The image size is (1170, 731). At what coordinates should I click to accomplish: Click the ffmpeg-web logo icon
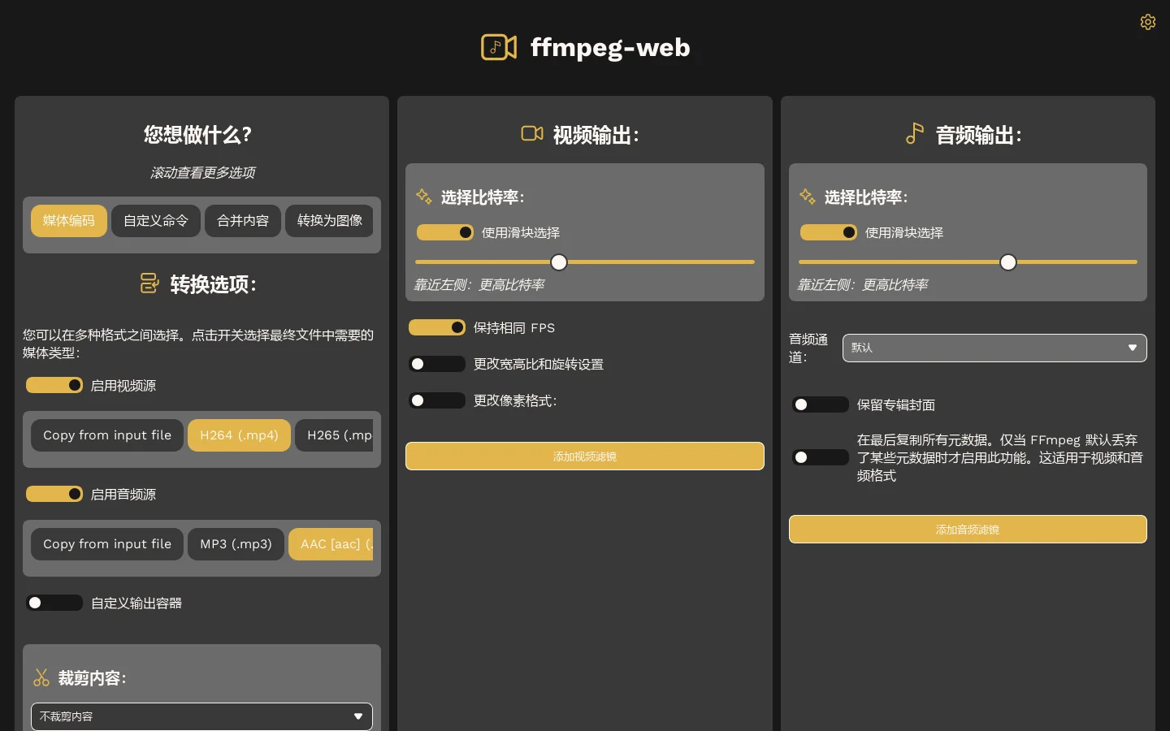click(499, 47)
